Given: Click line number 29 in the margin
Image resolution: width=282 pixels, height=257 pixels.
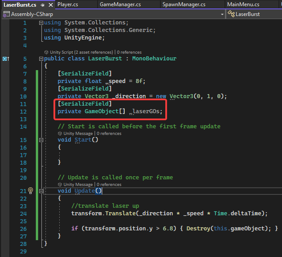Looking at the screenshot, I should [x=23, y=251].
